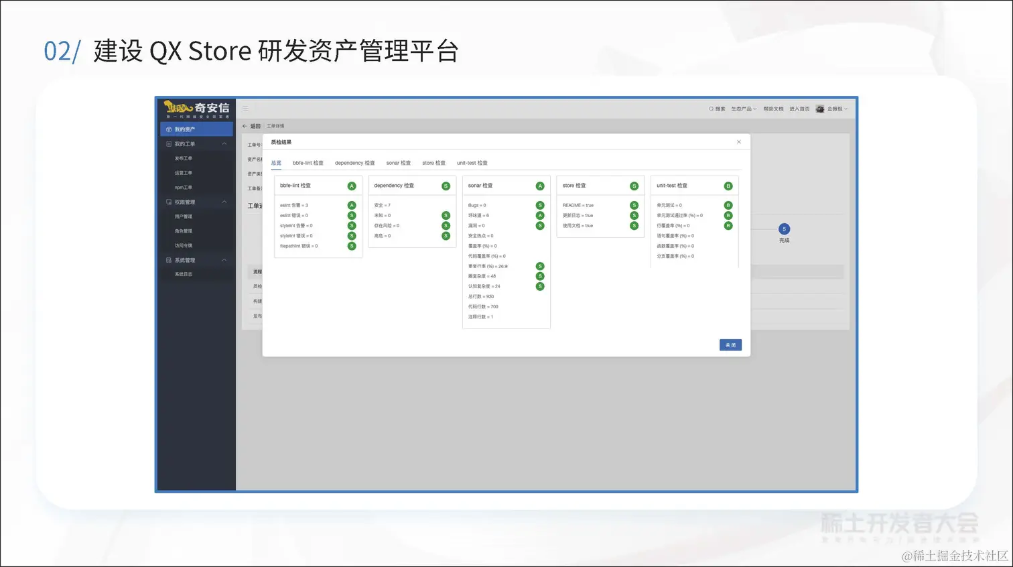Collapse the 权限管理 sidebar group chevron
The width and height of the screenshot is (1013, 567).
pyautogui.click(x=224, y=202)
